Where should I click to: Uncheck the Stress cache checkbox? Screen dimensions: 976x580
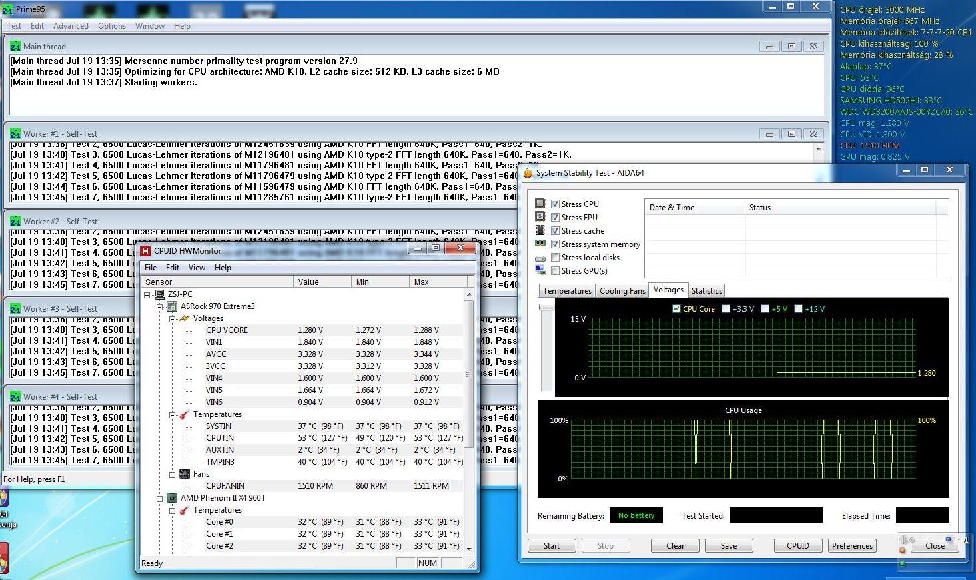[555, 231]
